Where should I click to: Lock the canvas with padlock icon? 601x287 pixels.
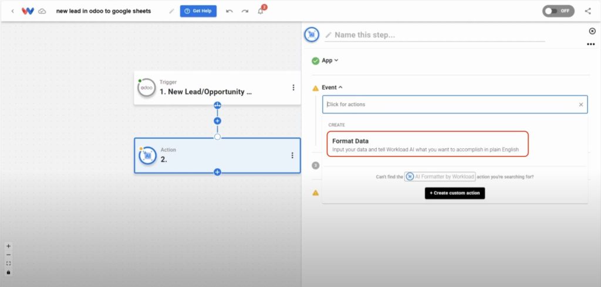(8, 272)
